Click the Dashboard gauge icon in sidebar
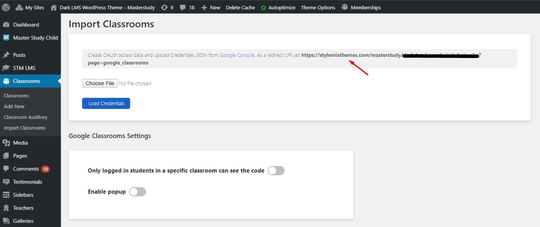 click(x=6, y=25)
